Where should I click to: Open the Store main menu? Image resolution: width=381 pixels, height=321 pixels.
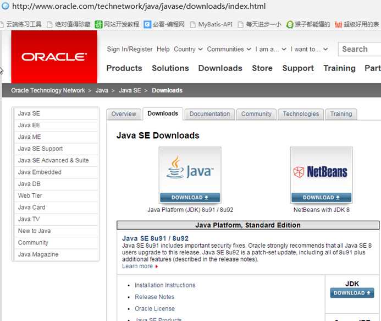262,68
